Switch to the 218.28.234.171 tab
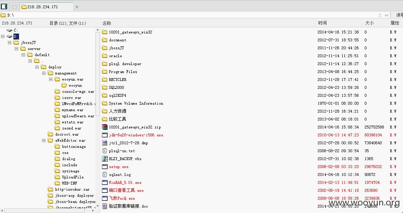Viewport: 403px width, 213px height. pyautogui.click(x=47, y=6)
